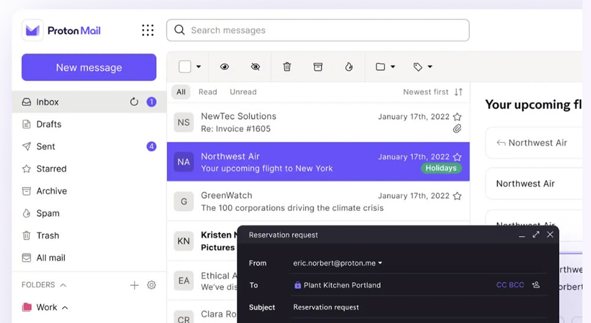Show All messages filter
Viewport: 591px width, 323px height.
[181, 92]
